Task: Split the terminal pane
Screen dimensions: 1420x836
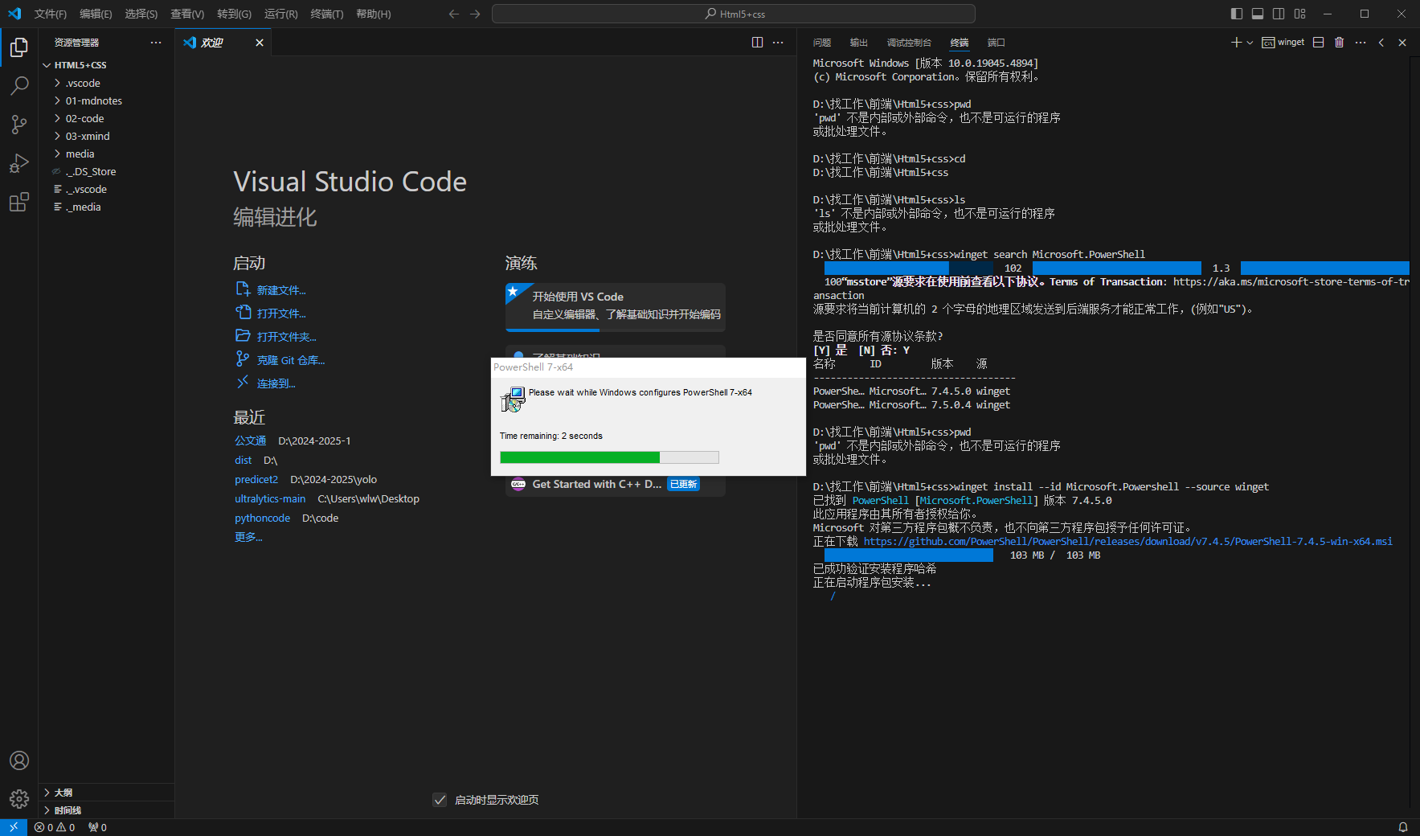Action: 1318,43
